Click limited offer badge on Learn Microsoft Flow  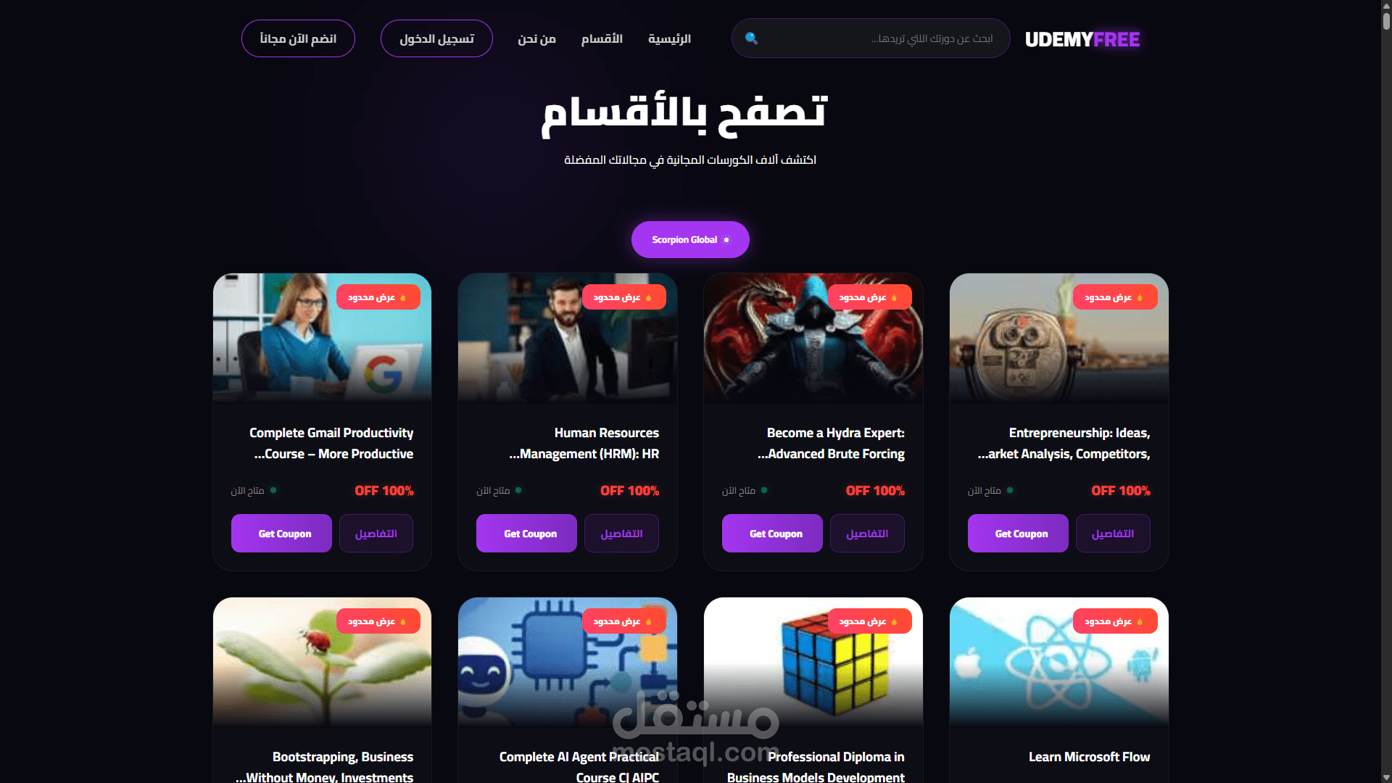click(x=1115, y=621)
